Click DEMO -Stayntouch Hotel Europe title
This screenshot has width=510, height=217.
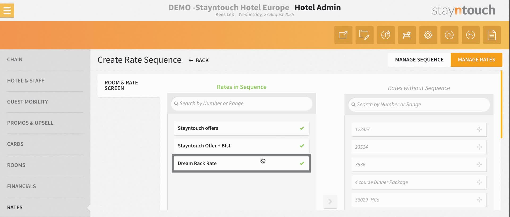[x=229, y=7]
